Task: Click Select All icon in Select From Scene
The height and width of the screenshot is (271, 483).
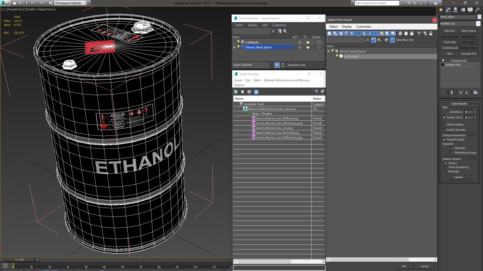Action: (400, 33)
